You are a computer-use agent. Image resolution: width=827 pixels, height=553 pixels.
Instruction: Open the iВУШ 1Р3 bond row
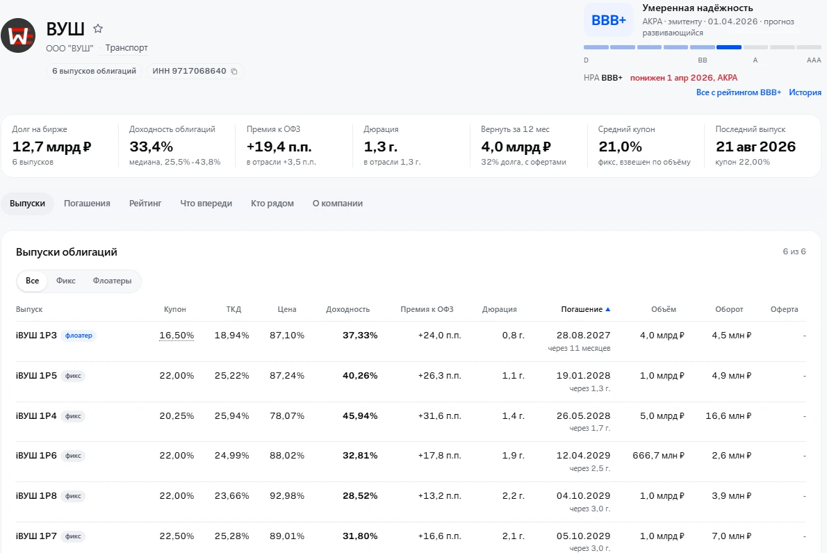pos(411,341)
